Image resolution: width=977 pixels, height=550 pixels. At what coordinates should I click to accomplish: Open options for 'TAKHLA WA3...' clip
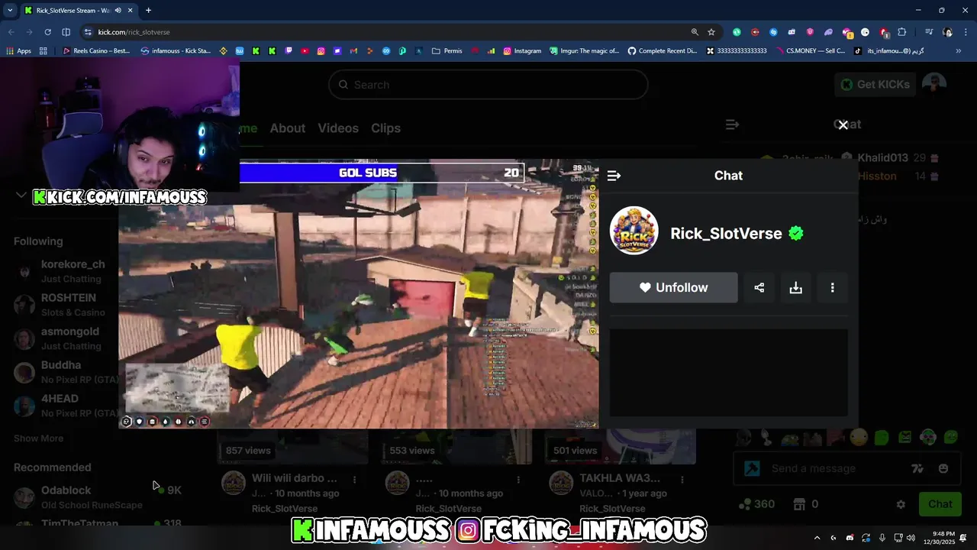click(x=682, y=480)
